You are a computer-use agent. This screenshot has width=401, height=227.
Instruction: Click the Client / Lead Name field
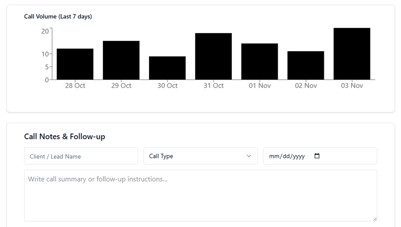coord(81,156)
